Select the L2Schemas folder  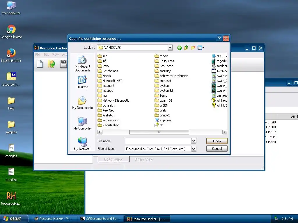108,71
